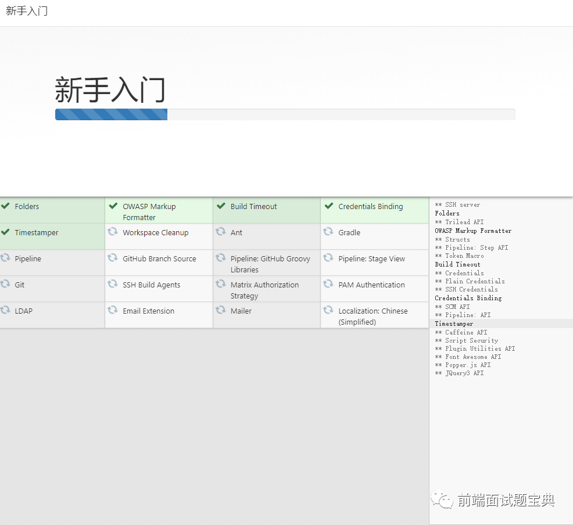Click '** Token Macro' log entry
This screenshot has height=525, width=573.
(x=459, y=256)
